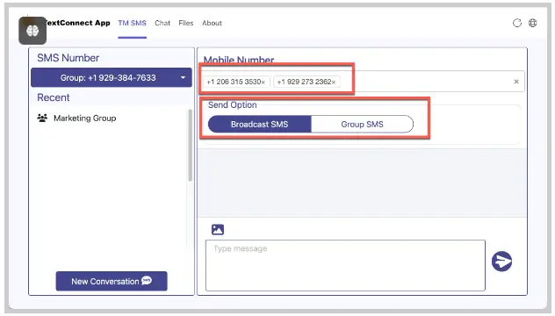
Task: Open the globe language icon
Action: tap(532, 23)
